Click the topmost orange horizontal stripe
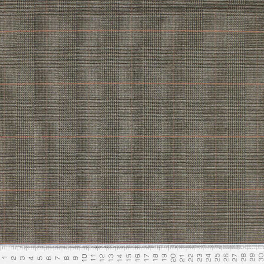This screenshot has width=264, height=264. click(x=132, y=31)
